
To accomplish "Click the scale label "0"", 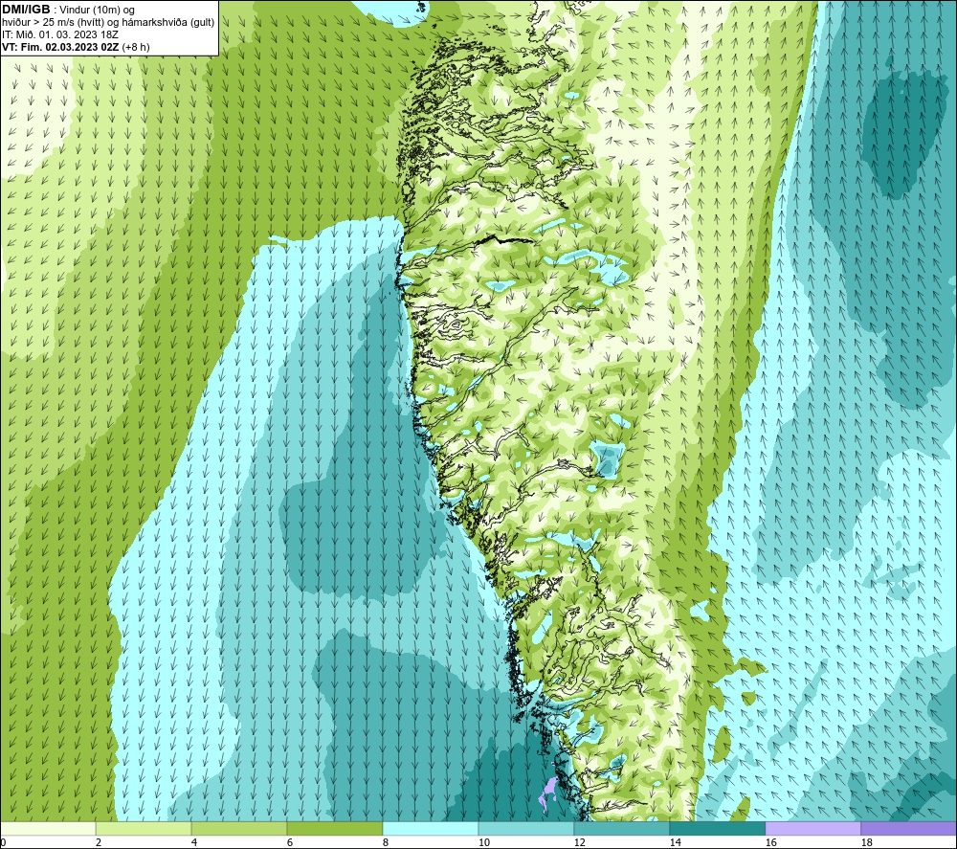I will (x=3, y=843).
